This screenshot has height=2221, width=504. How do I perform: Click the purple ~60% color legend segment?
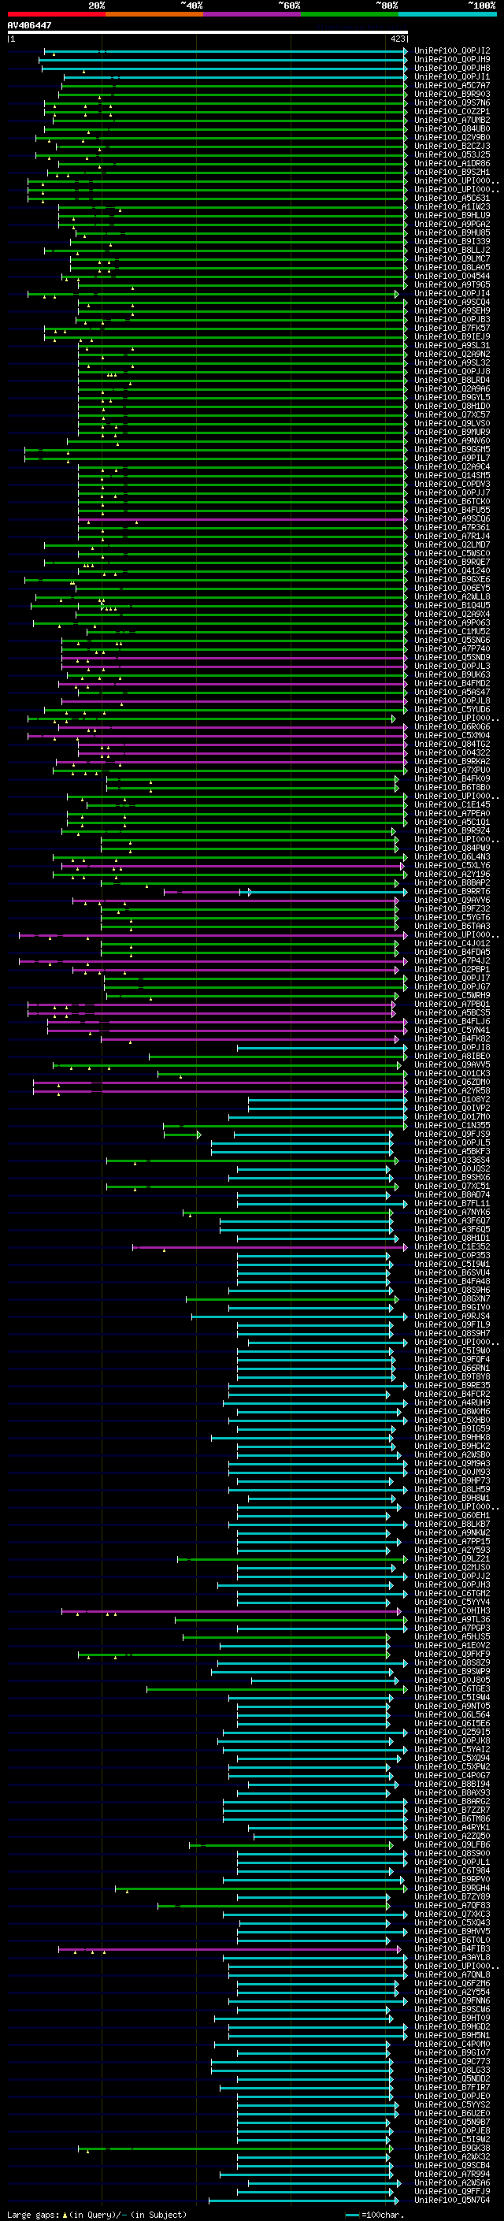coord(253,14)
